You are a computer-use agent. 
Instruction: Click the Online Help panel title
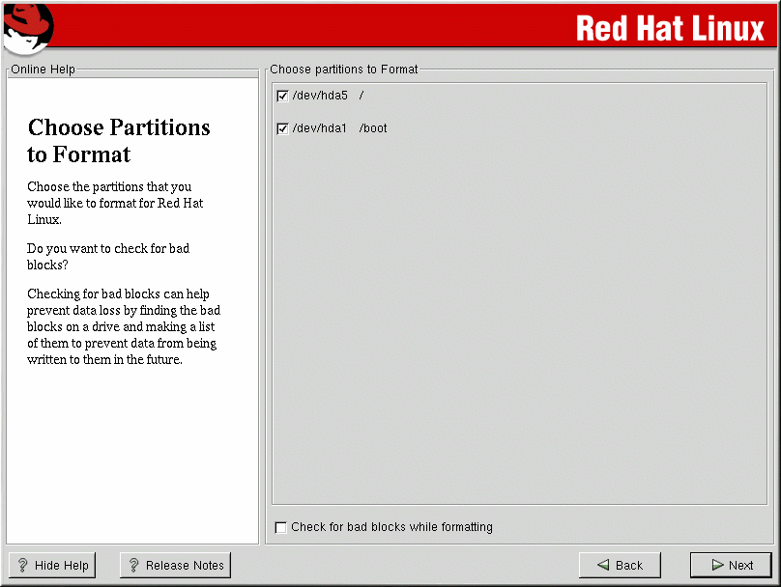(x=43, y=70)
